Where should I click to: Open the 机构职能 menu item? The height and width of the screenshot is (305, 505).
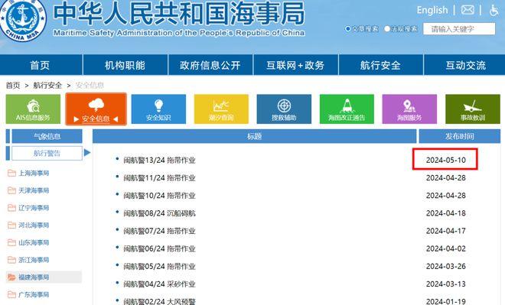[125, 65]
